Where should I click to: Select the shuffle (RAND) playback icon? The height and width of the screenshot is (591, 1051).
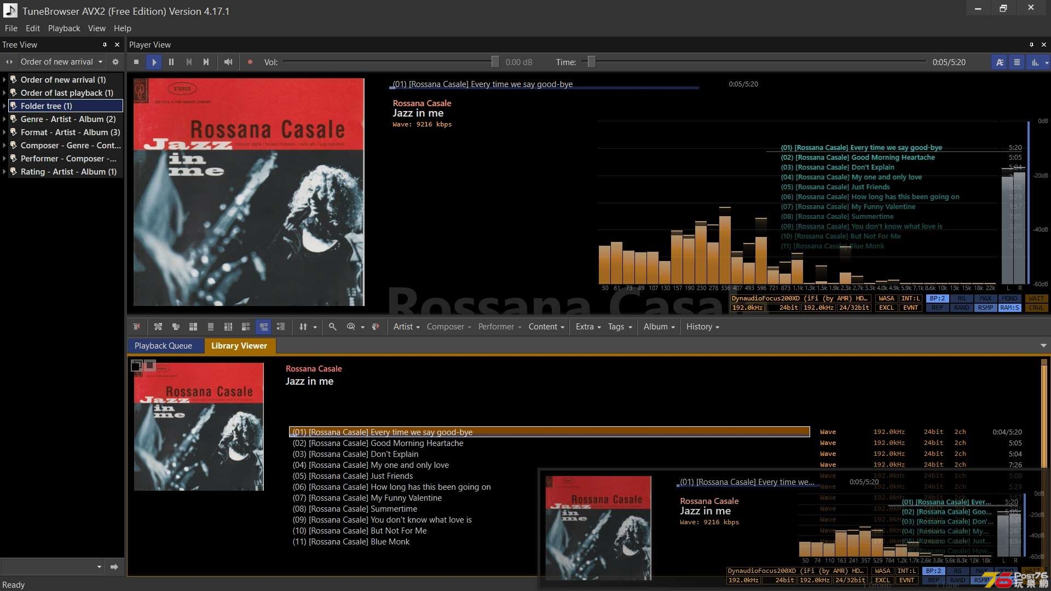pyautogui.click(x=960, y=309)
